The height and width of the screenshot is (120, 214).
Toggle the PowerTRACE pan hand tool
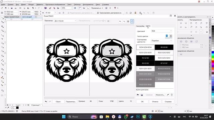(132, 21)
